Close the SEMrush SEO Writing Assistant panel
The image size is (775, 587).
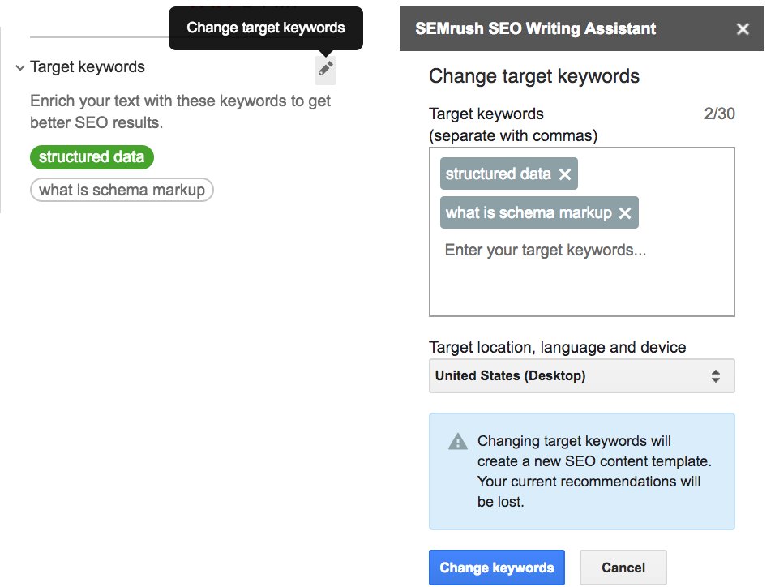click(743, 29)
